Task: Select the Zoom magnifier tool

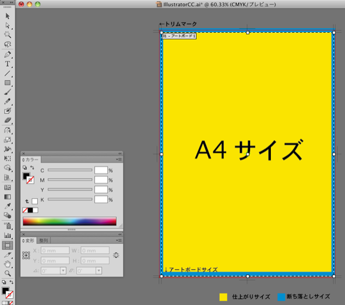Action: 8,273
